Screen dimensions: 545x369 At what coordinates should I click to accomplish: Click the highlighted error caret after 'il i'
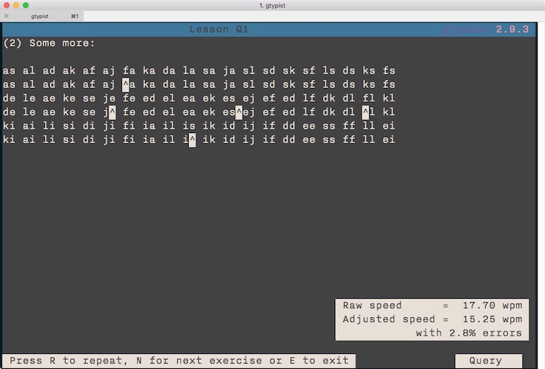192,140
